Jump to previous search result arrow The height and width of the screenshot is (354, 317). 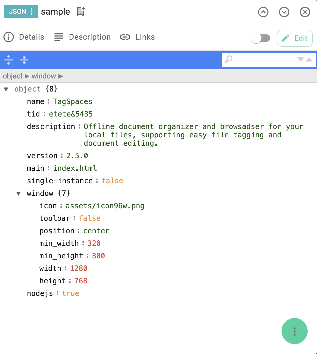tap(309, 60)
